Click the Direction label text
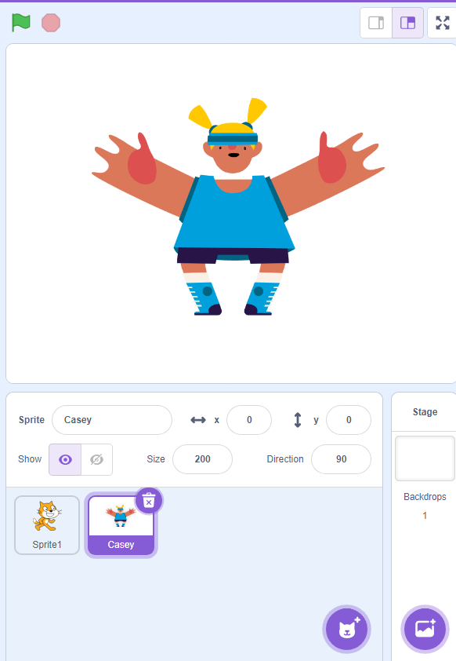Viewport: 456px width, 661px height. click(285, 459)
